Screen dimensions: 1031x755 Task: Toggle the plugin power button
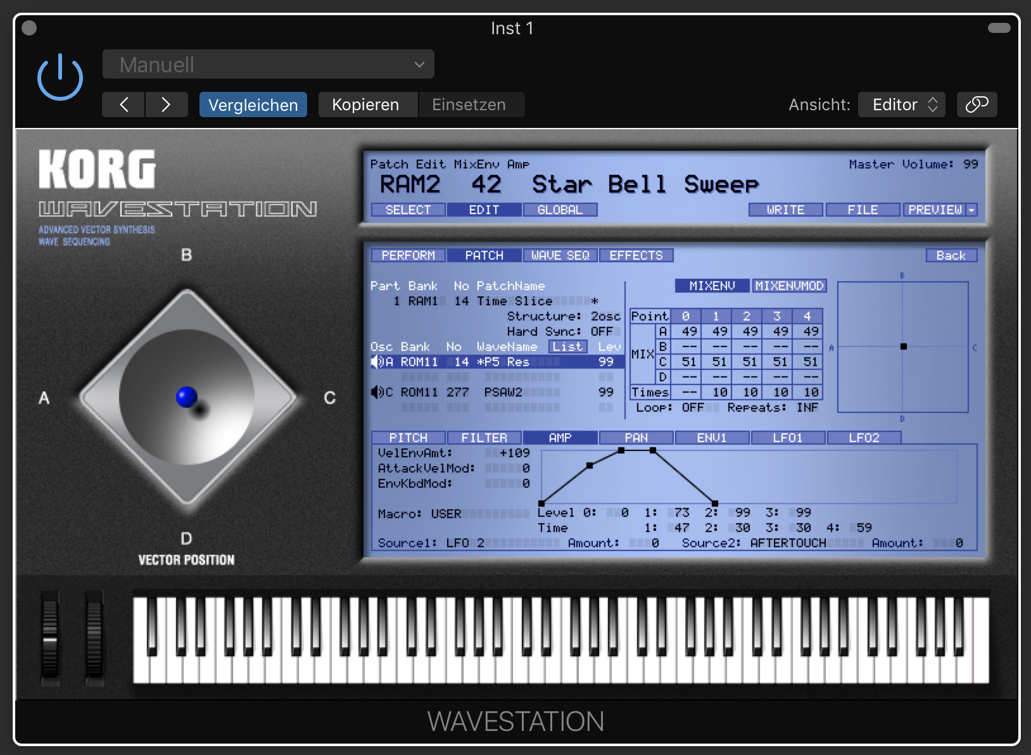coord(60,78)
